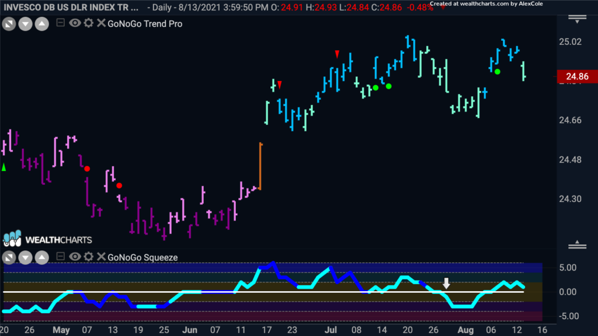The width and height of the screenshot is (598, 336).
Task: Remove the GoNoGo Squeeze indicator
Action: (x=101, y=257)
